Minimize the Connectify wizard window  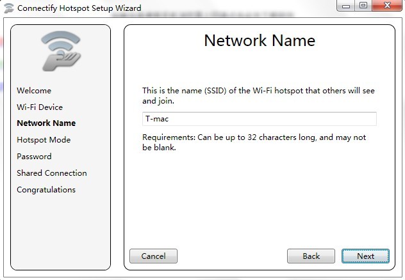346,6
